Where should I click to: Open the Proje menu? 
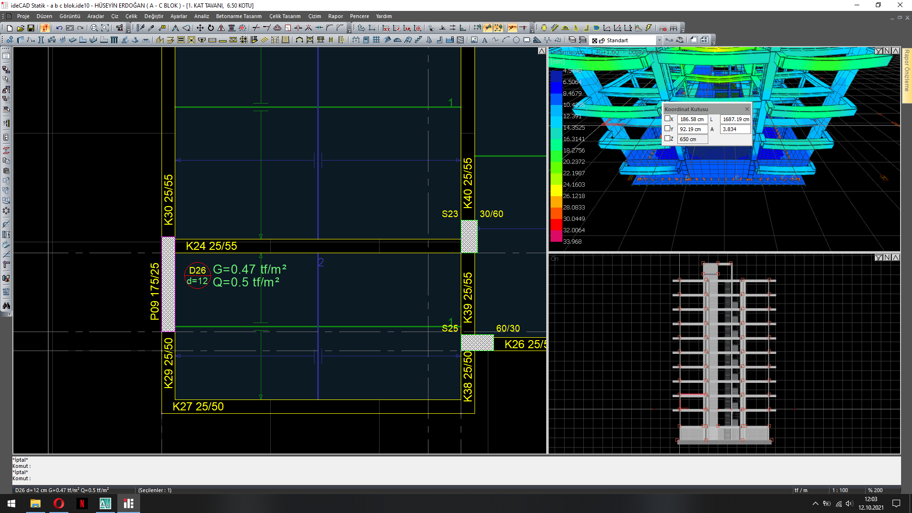[23, 16]
